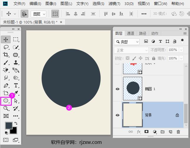The height and width of the screenshot is (148, 190).
Task: Switch to the 动作 tab
Action: click(x=155, y=33)
